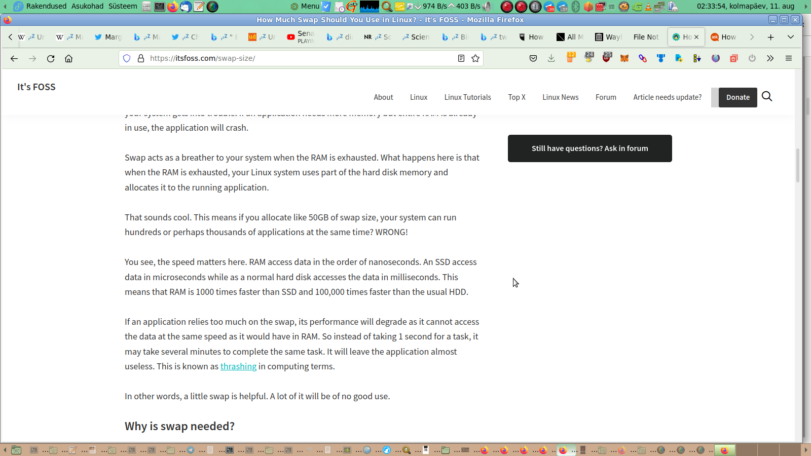811x456 pixels.
Task: Open the uBlock Origin shield extension
Action: pyautogui.click(x=607, y=57)
